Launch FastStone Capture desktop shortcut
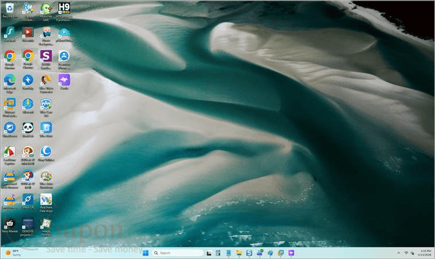Screen dimensions: 435x259 pyautogui.click(x=10, y=155)
